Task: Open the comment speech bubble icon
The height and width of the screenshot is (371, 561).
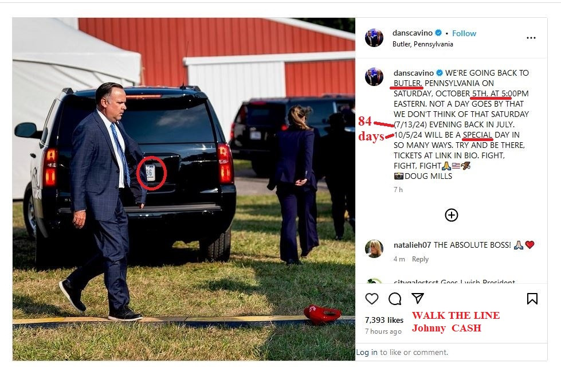Action: [395, 299]
